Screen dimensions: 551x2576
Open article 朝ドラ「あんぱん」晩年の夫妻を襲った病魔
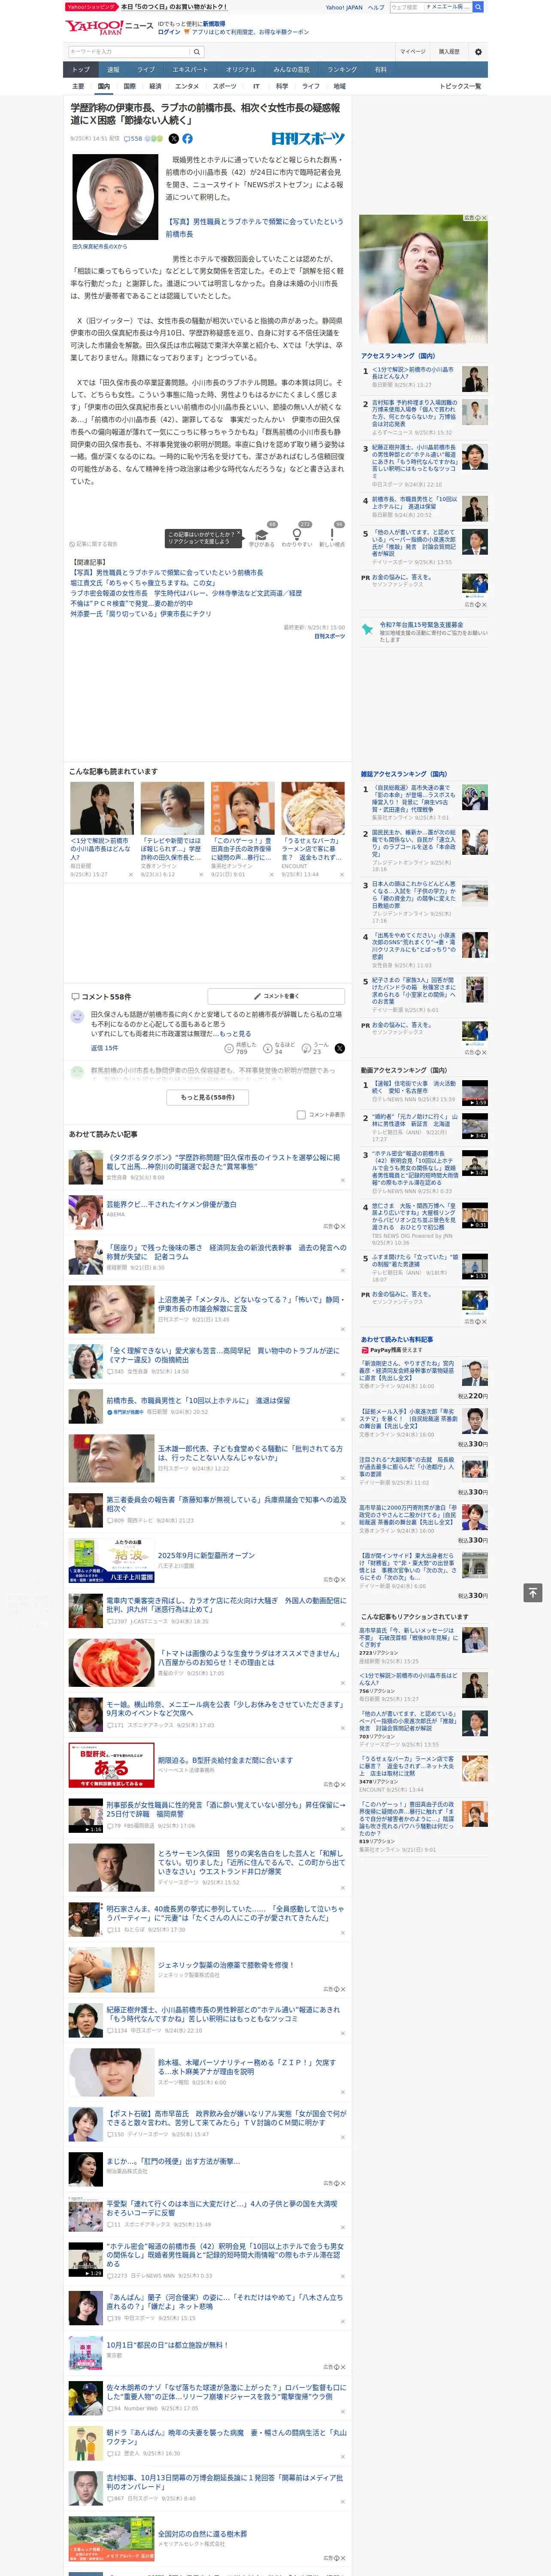point(226,2436)
